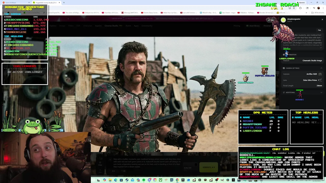Click into the prompt text field
326x183 pixels.
point(147,163)
